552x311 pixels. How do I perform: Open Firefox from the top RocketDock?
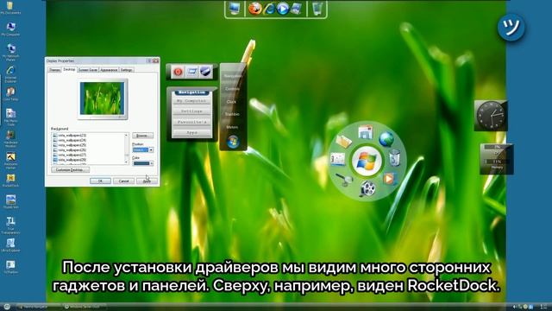[255, 9]
